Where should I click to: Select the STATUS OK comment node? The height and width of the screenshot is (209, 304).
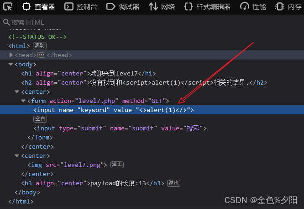(x=37, y=37)
